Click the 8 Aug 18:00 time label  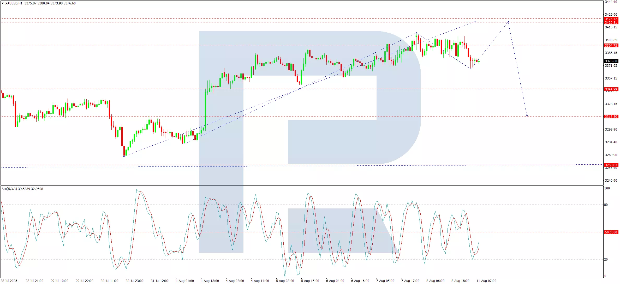pos(460,281)
